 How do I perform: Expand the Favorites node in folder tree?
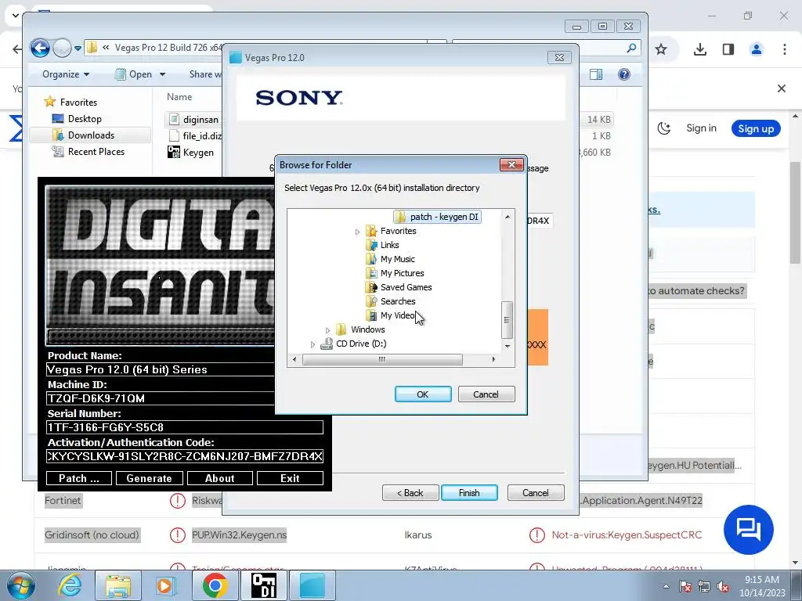click(357, 232)
